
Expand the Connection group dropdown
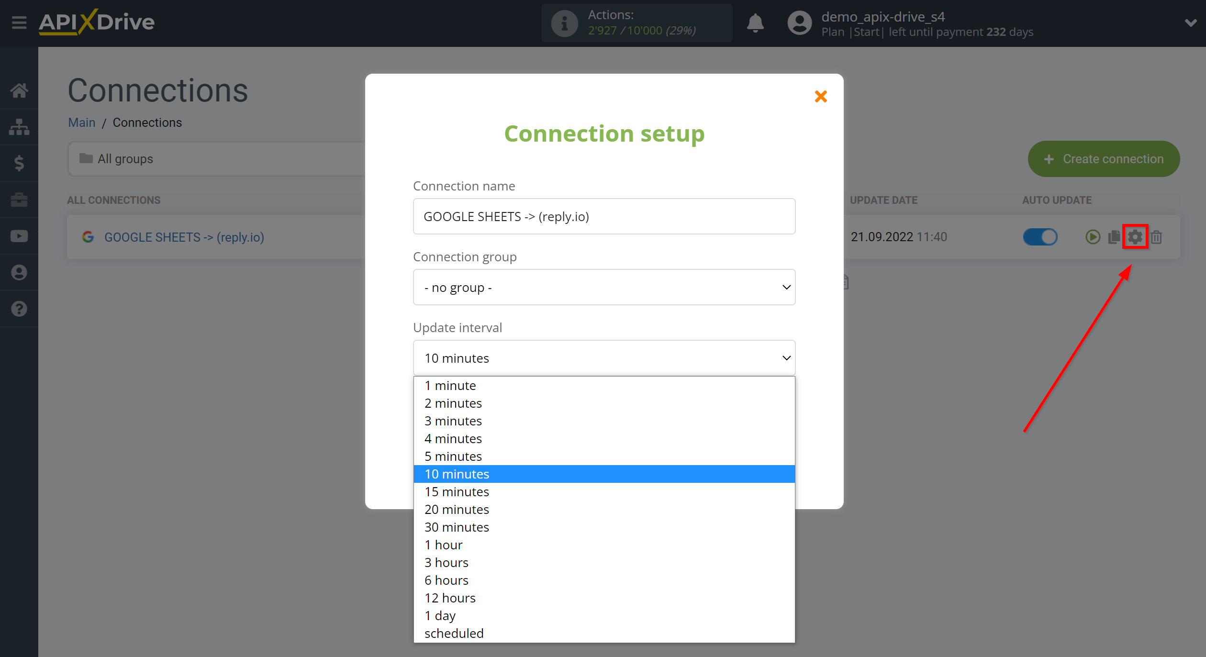coord(604,287)
